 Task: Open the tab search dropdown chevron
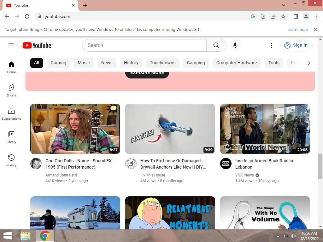pos(284,5)
